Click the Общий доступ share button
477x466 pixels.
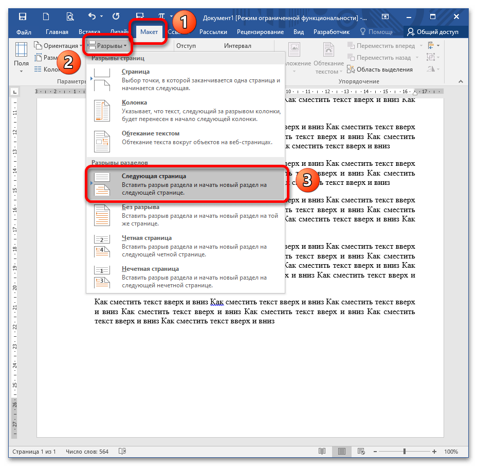433,32
